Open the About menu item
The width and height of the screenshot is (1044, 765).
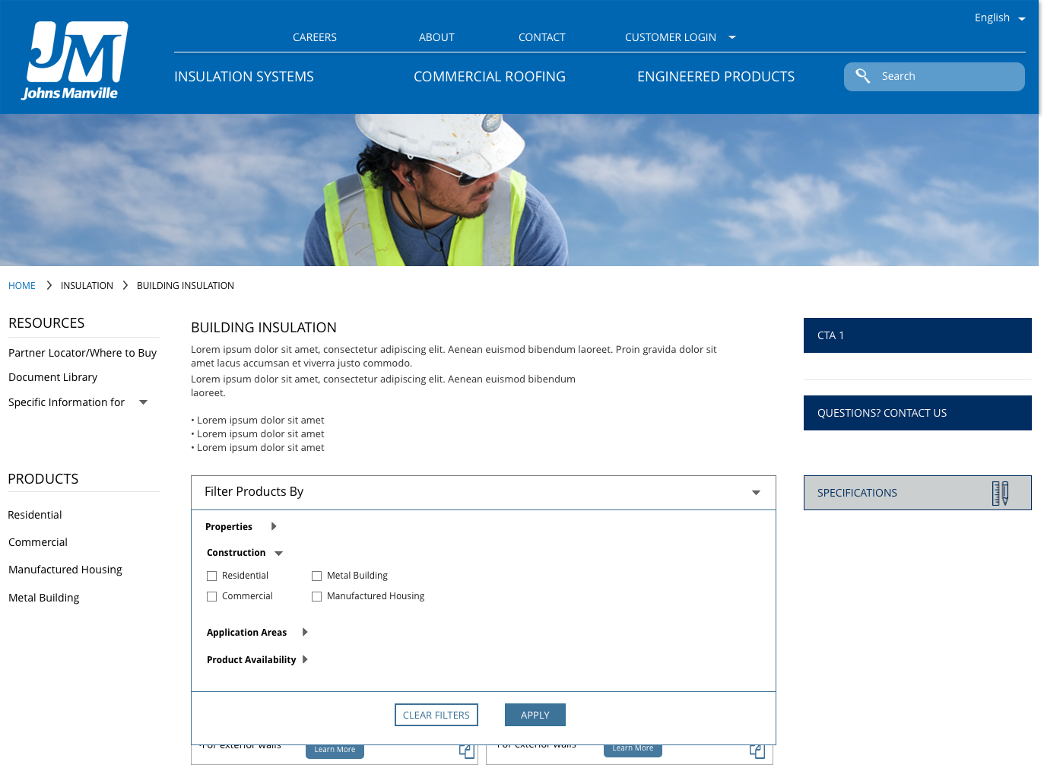pos(436,37)
